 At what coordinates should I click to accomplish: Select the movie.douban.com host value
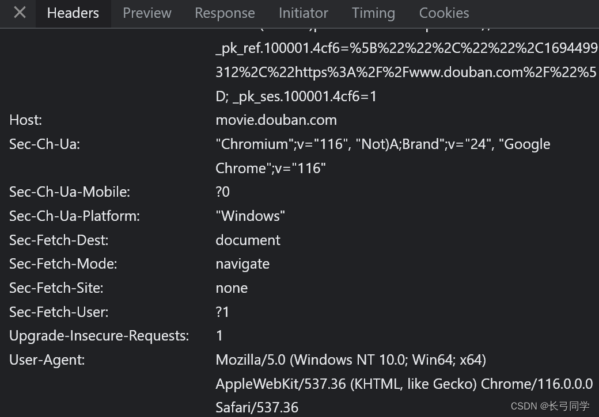pyautogui.click(x=276, y=120)
